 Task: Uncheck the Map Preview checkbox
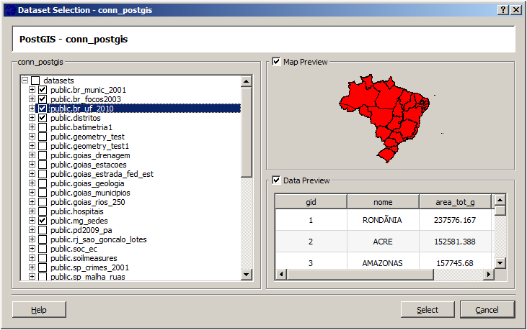pyautogui.click(x=276, y=62)
